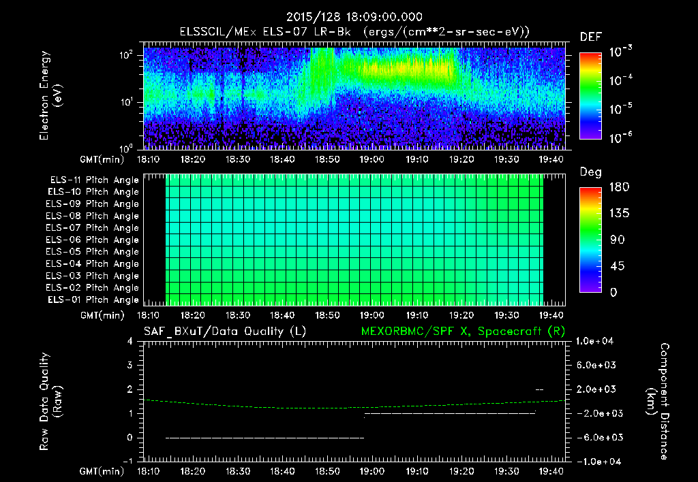Select the ELSSCIL/MEx ELS-07 LR-Bk title
Image resolution: width=698 pixels, height=482 pixels.
click(x=265, y=32)
